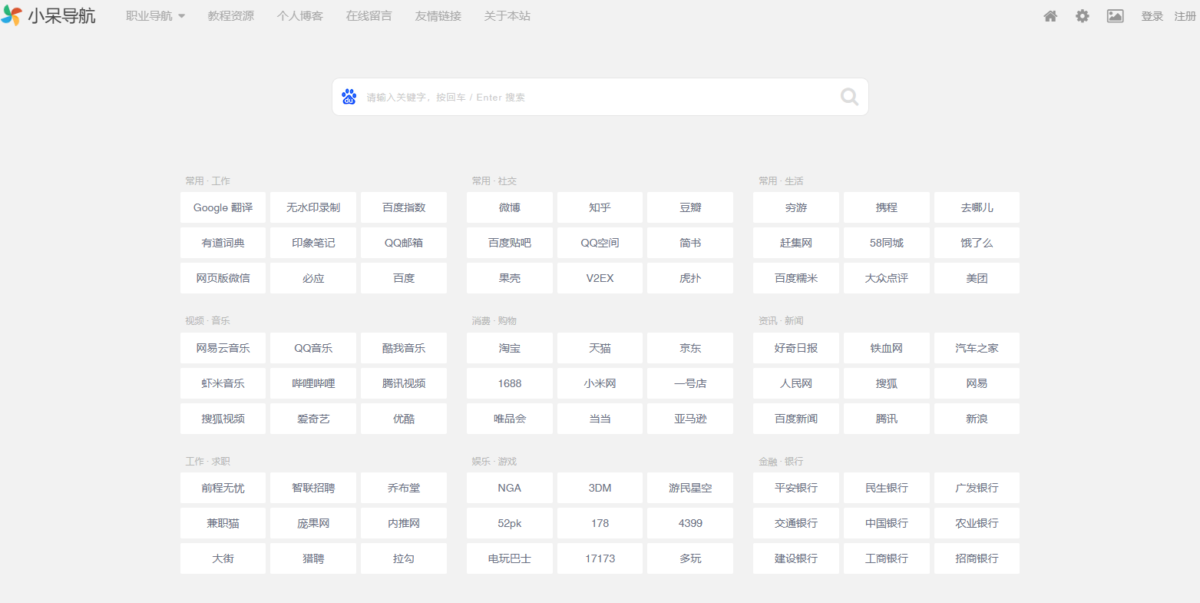The height and width of the screenshot is (603, 1200).
Task: Open the QQ邮箱 tile
Action: click(404, 243)
